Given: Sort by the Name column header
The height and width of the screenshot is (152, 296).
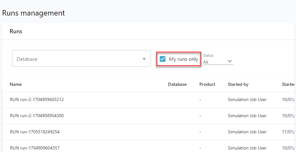Looking at the screenshot, I should [x=16, y=84].
